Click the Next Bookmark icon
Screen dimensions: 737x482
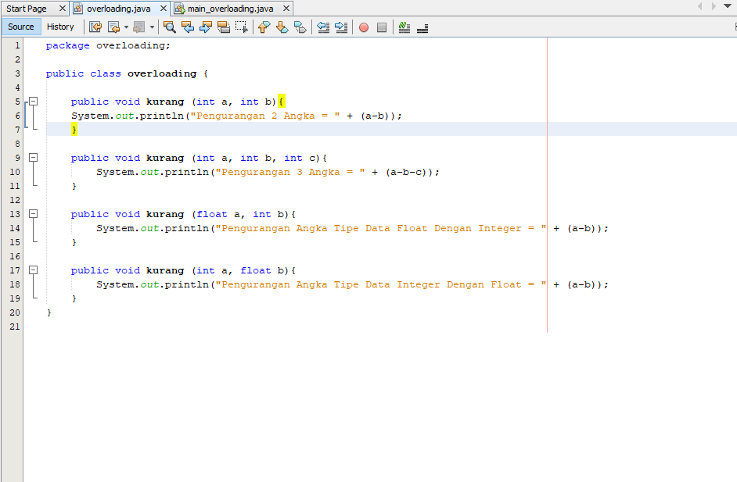[x=282, y=27]
